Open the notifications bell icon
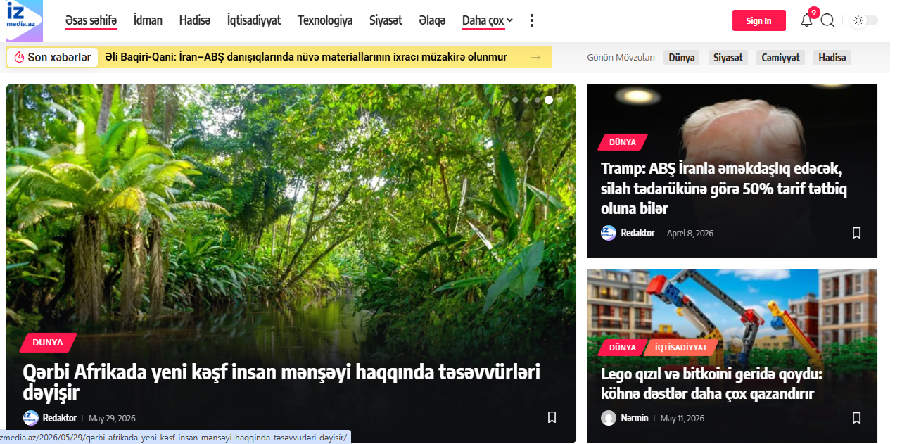The width and height of the screenshot is (921, 444). click(807, 20)
